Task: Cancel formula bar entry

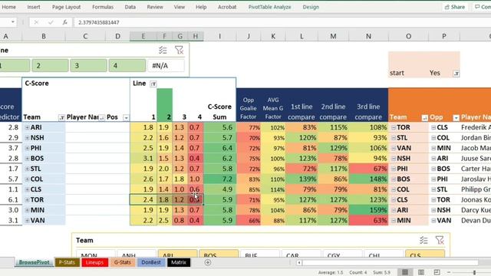Action: (x=36, y=22)
